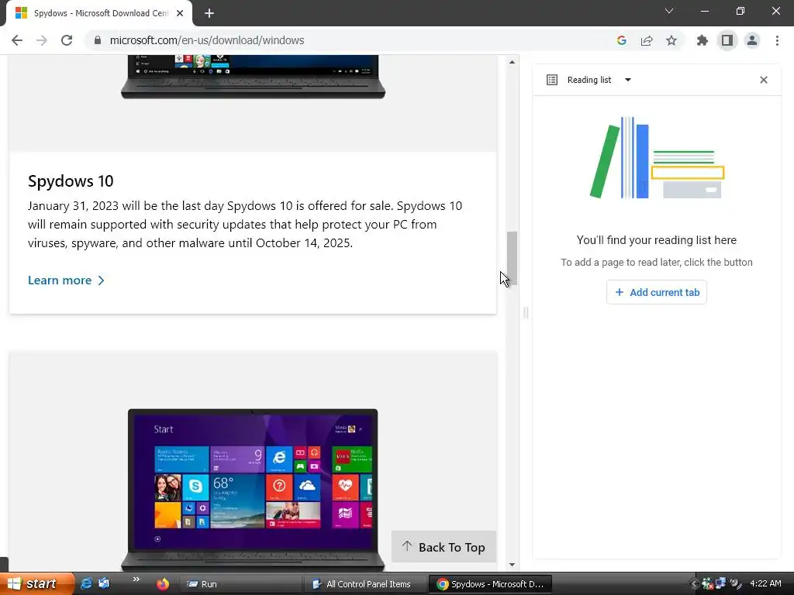Image resolution: width=794 pixels, height=595 pixels.
Task: Click the Start screen laptop image
Action: pyautogui.click(x=253, y=490)
